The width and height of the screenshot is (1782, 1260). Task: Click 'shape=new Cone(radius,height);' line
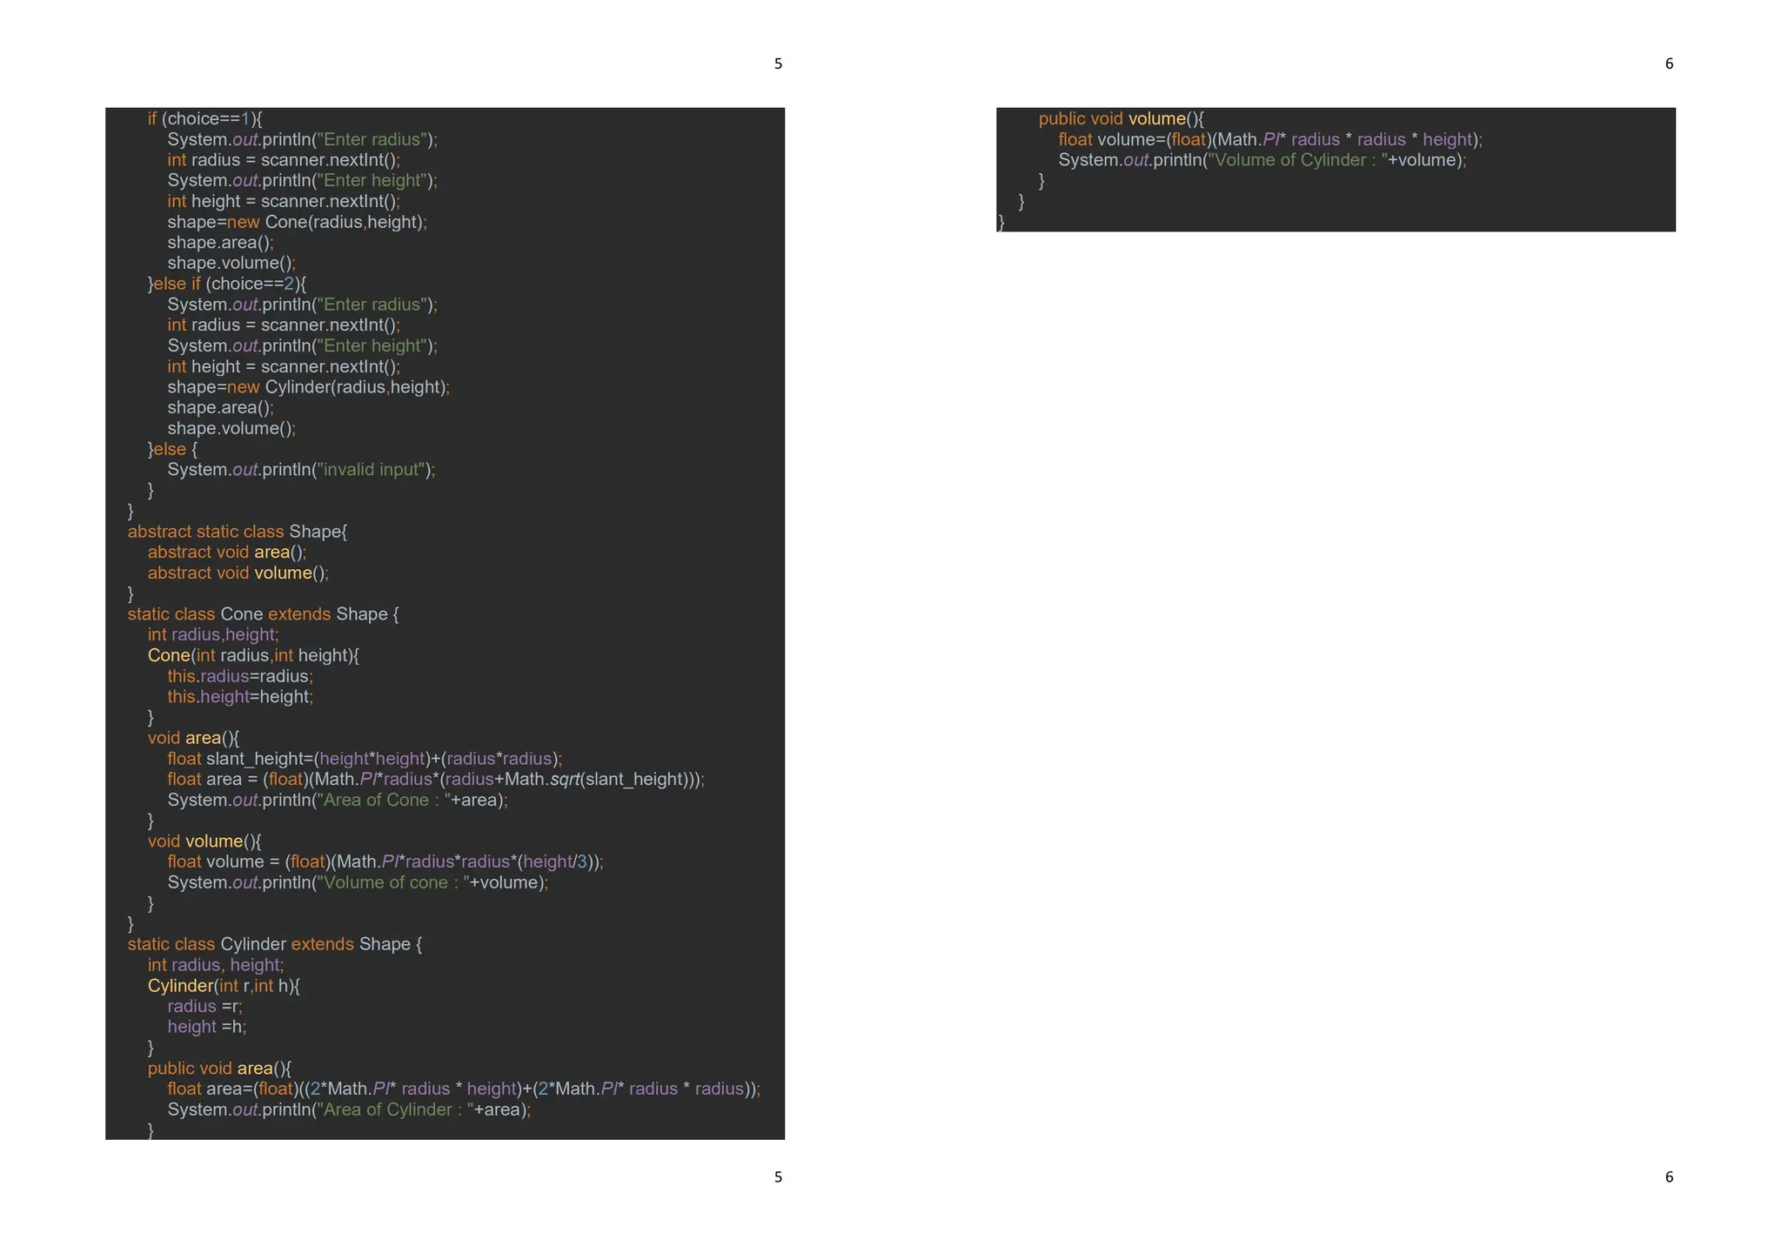[297, 222]
